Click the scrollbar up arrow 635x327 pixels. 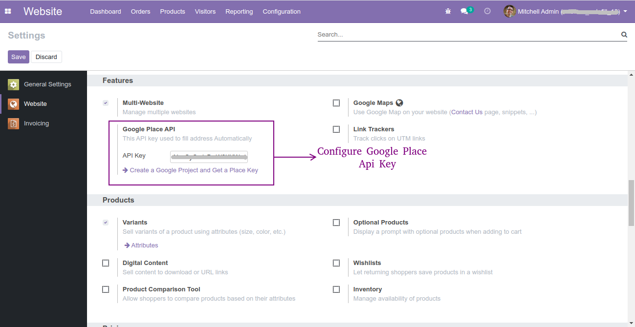pos(631,75)
